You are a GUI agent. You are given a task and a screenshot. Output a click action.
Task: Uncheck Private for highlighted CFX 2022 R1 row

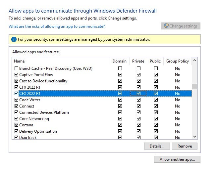pyautogui.click(x=138, y=94)
